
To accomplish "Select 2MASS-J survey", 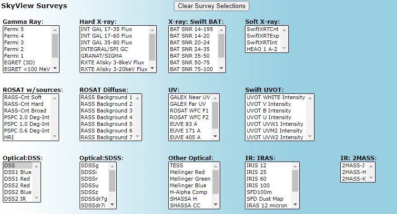I will point(354,165).
